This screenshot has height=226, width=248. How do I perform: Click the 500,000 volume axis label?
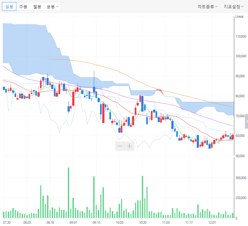pyautogui.click(x=241, y=178)
